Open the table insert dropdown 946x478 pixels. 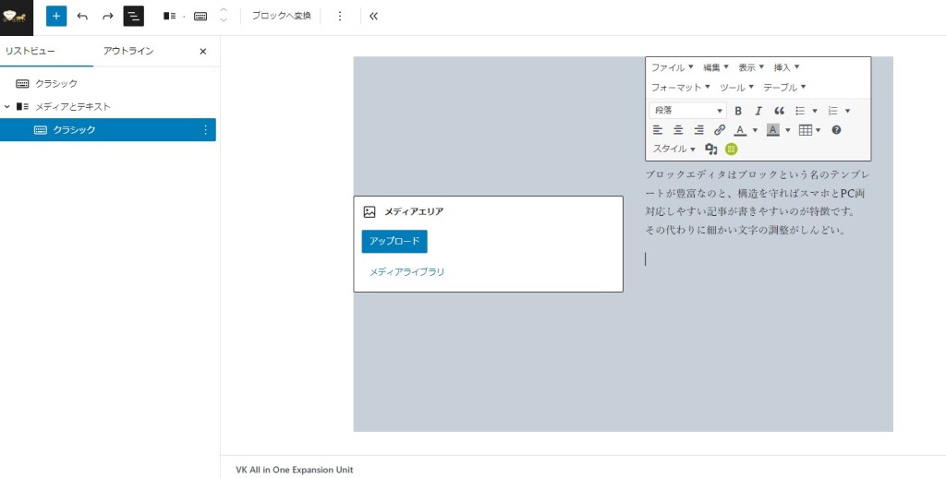click(809, 130)
